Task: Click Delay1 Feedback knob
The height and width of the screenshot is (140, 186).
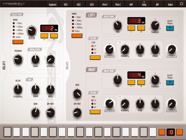Action: [18, 59]
